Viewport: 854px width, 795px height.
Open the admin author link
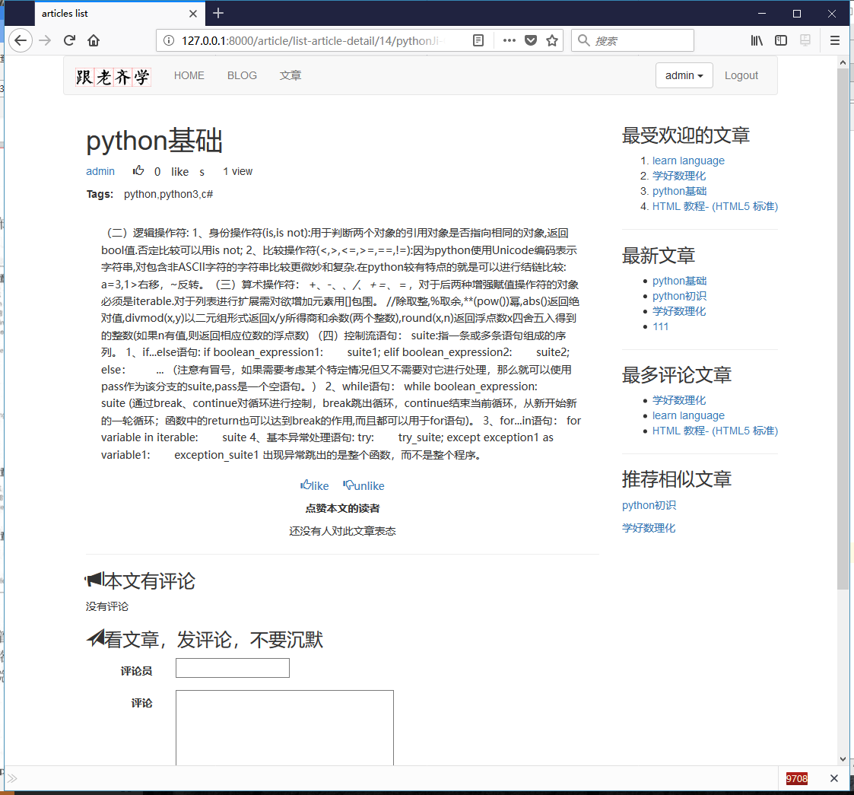pyautogui.click(x=100, y=171)
